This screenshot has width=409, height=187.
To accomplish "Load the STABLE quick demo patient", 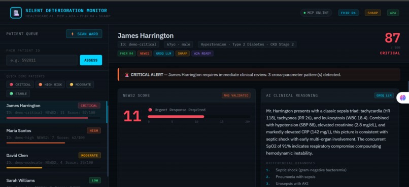I will pos(18,93).
